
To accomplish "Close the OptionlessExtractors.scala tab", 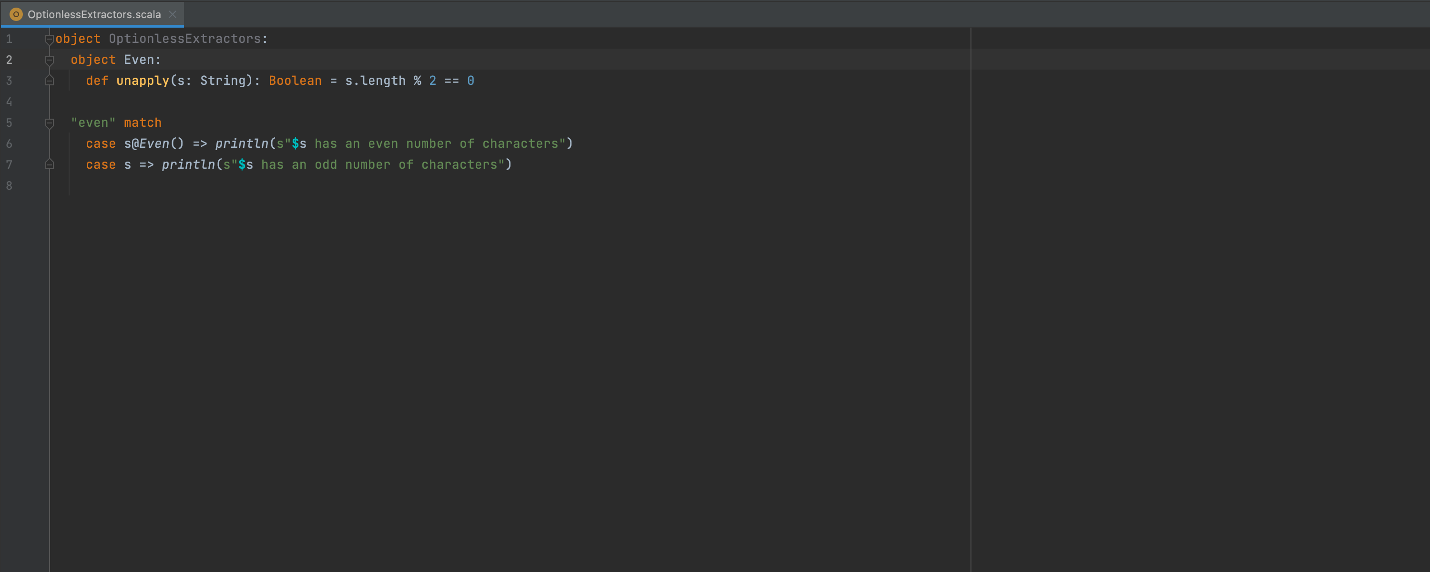I will pos(173,14).
